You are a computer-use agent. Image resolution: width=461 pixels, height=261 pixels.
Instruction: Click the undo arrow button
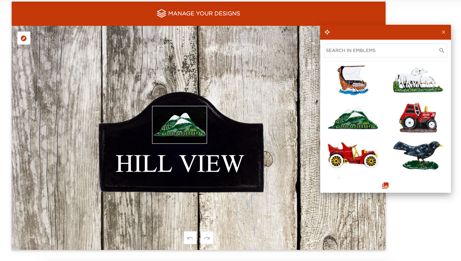190,238
